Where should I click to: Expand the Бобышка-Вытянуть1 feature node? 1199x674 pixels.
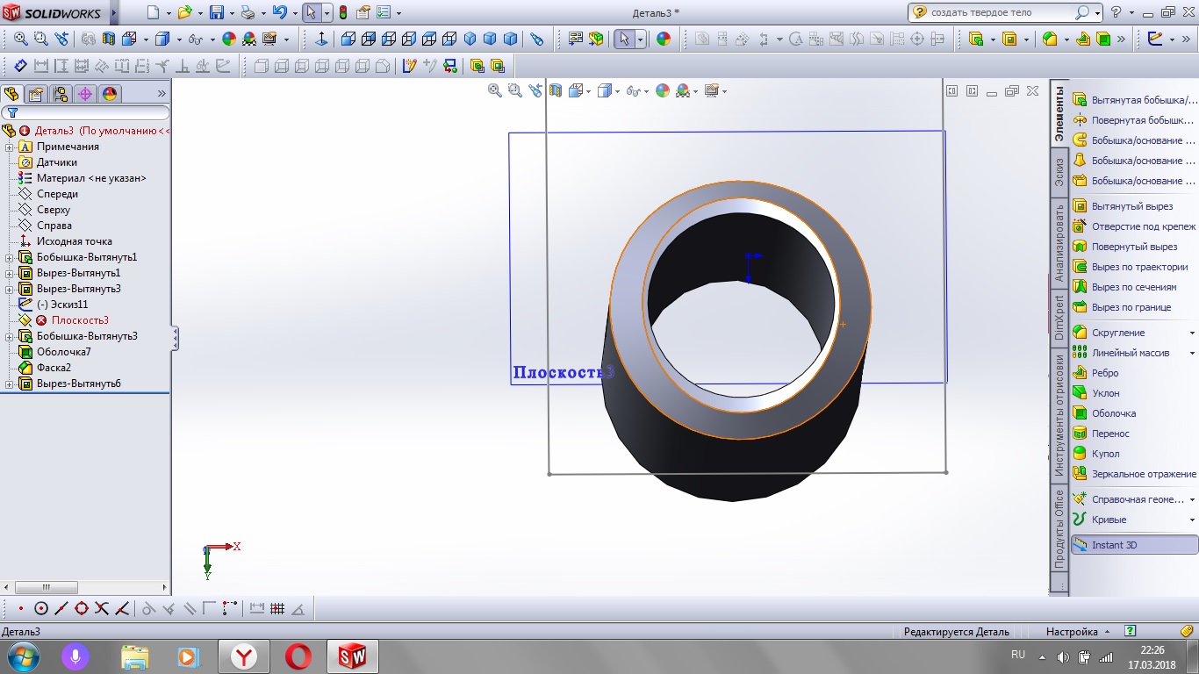9,257
